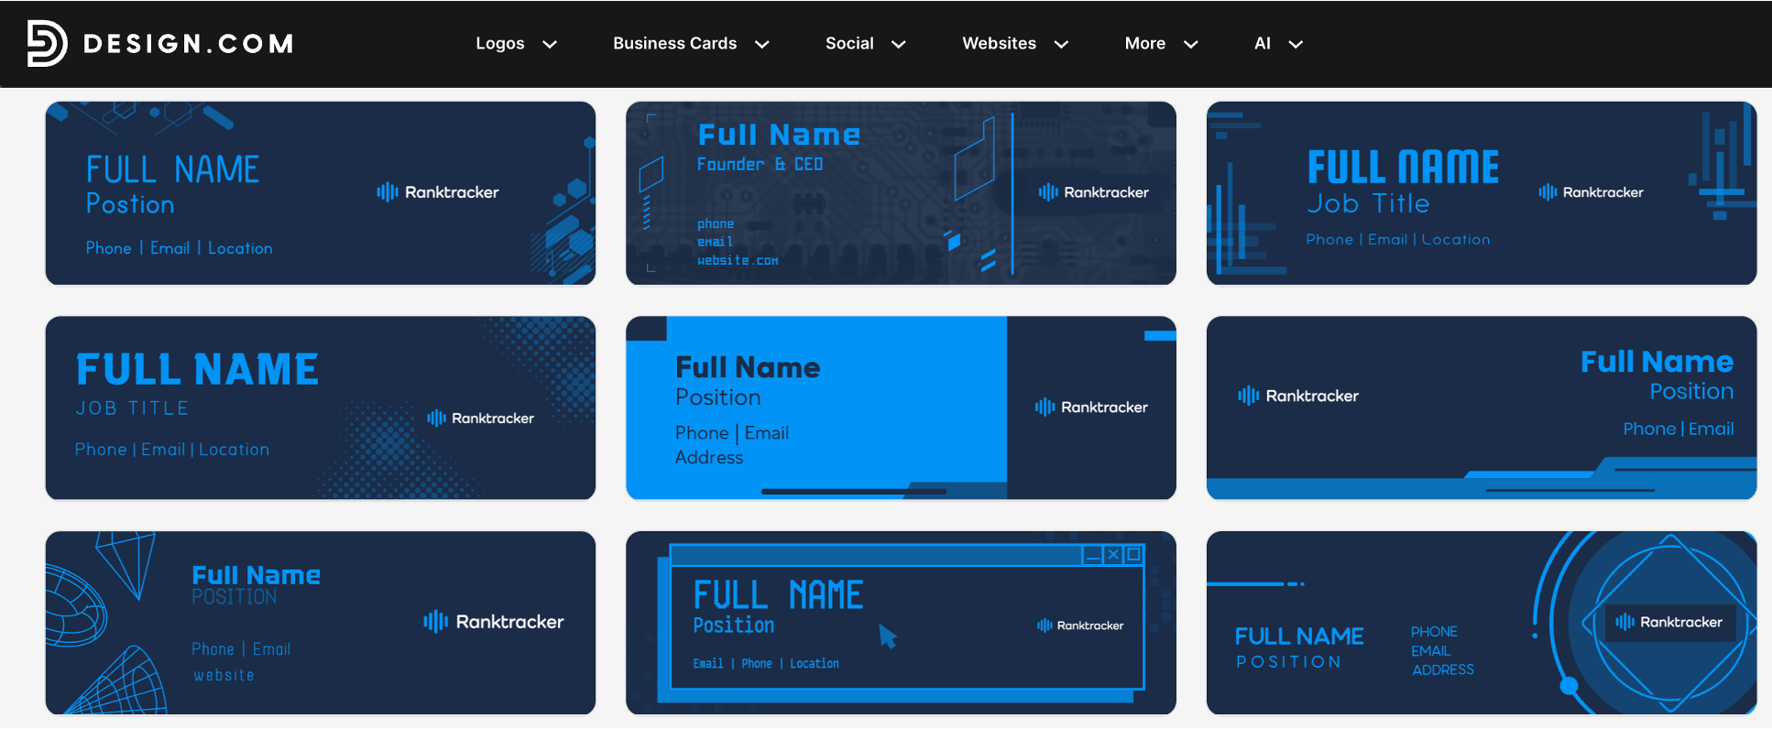Open the Social menu
Screen dimensions: 1772x729
point(849,43)
